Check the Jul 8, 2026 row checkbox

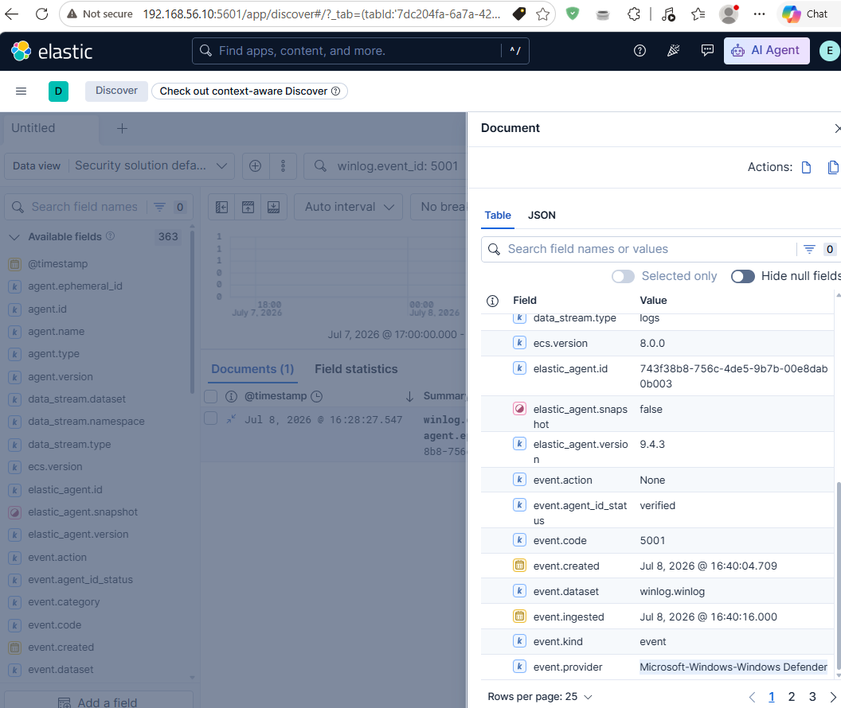tap(211, 418)
